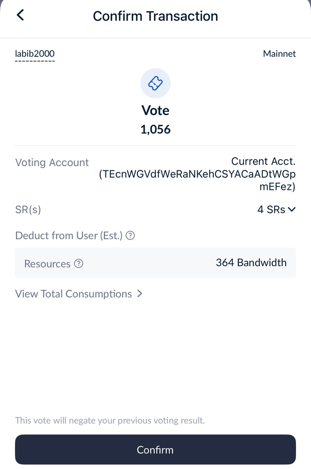This screenshot has height=469, width=311.
Task: Click the 1,056 vote amount
Action: click(x=155, y=130)
